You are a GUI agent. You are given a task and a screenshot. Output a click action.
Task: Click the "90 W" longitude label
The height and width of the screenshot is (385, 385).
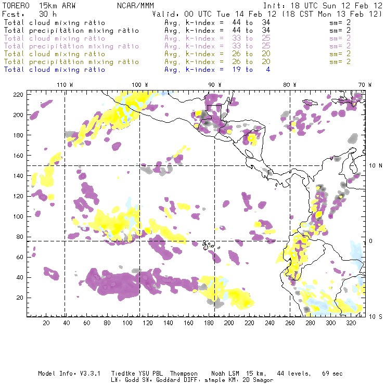pyautogui.click(x=215, y=85)
